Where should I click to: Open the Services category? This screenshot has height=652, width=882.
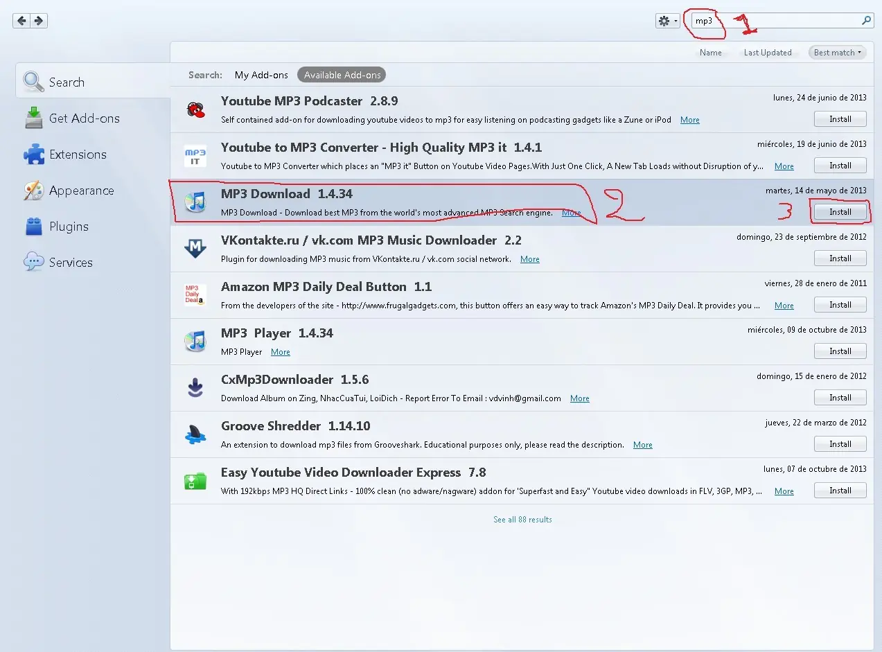(x=93, y=262)
